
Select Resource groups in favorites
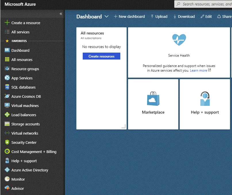25,69
